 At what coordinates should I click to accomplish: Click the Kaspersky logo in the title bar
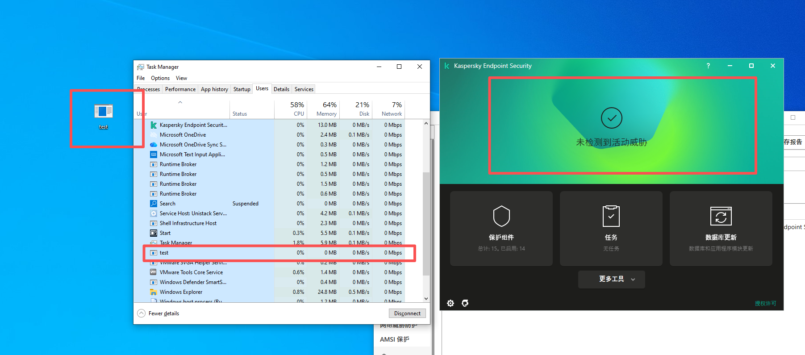(447, 66)
